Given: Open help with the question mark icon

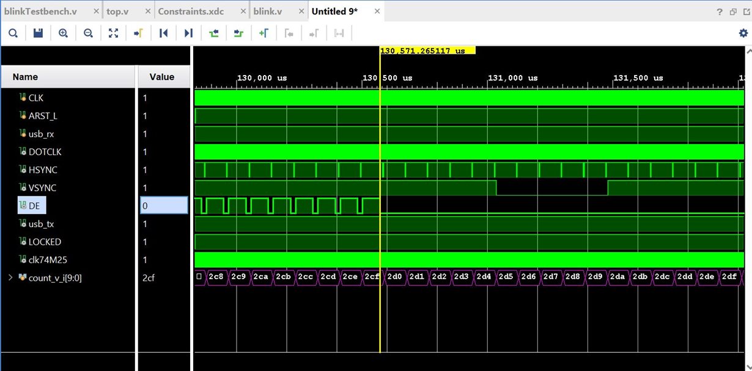Looking at the screenshot, I should (720, 12).
